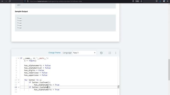Click line 'has_digits = False'
Viewport: 170px width, 95px height.
(34, 70)
